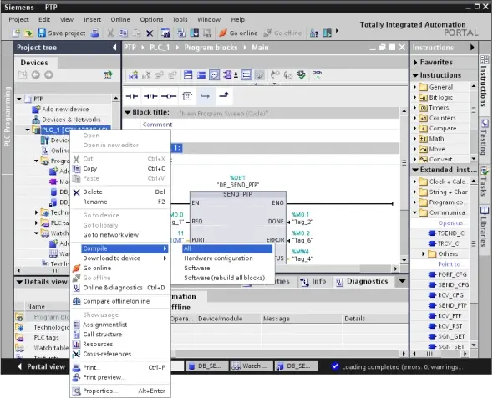Choose All in Compile submenu

[227, 248]
